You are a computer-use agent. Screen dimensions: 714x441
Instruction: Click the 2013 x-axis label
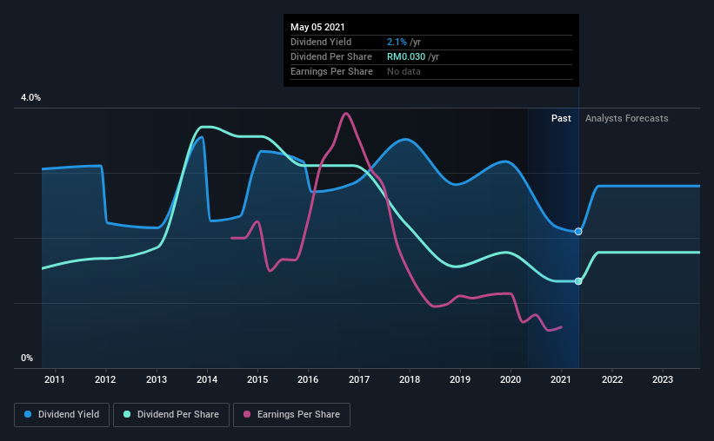pyautogui.click(x=157, y=379)
